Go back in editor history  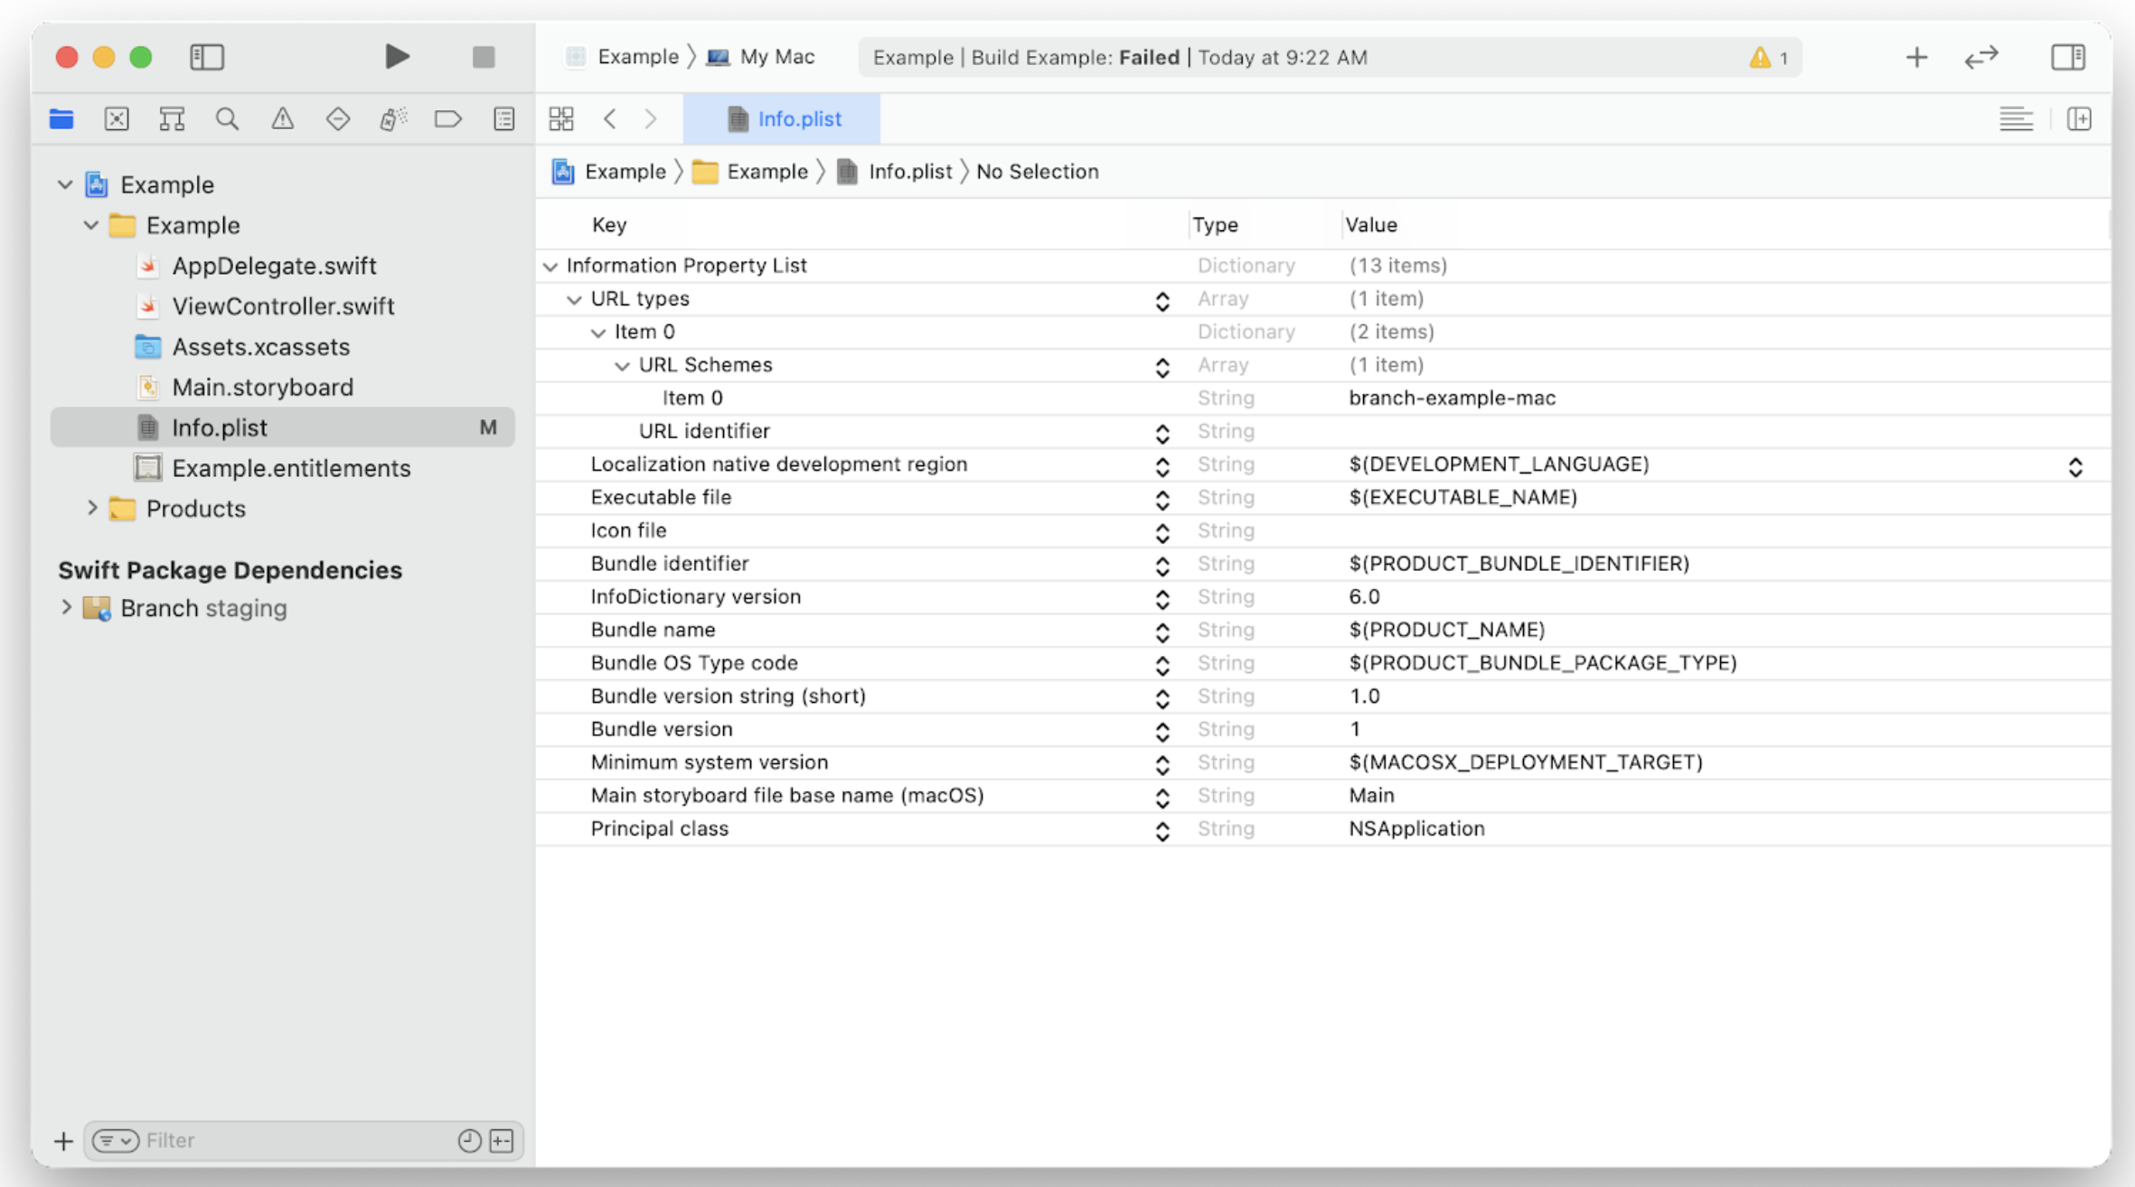(610, 118)
